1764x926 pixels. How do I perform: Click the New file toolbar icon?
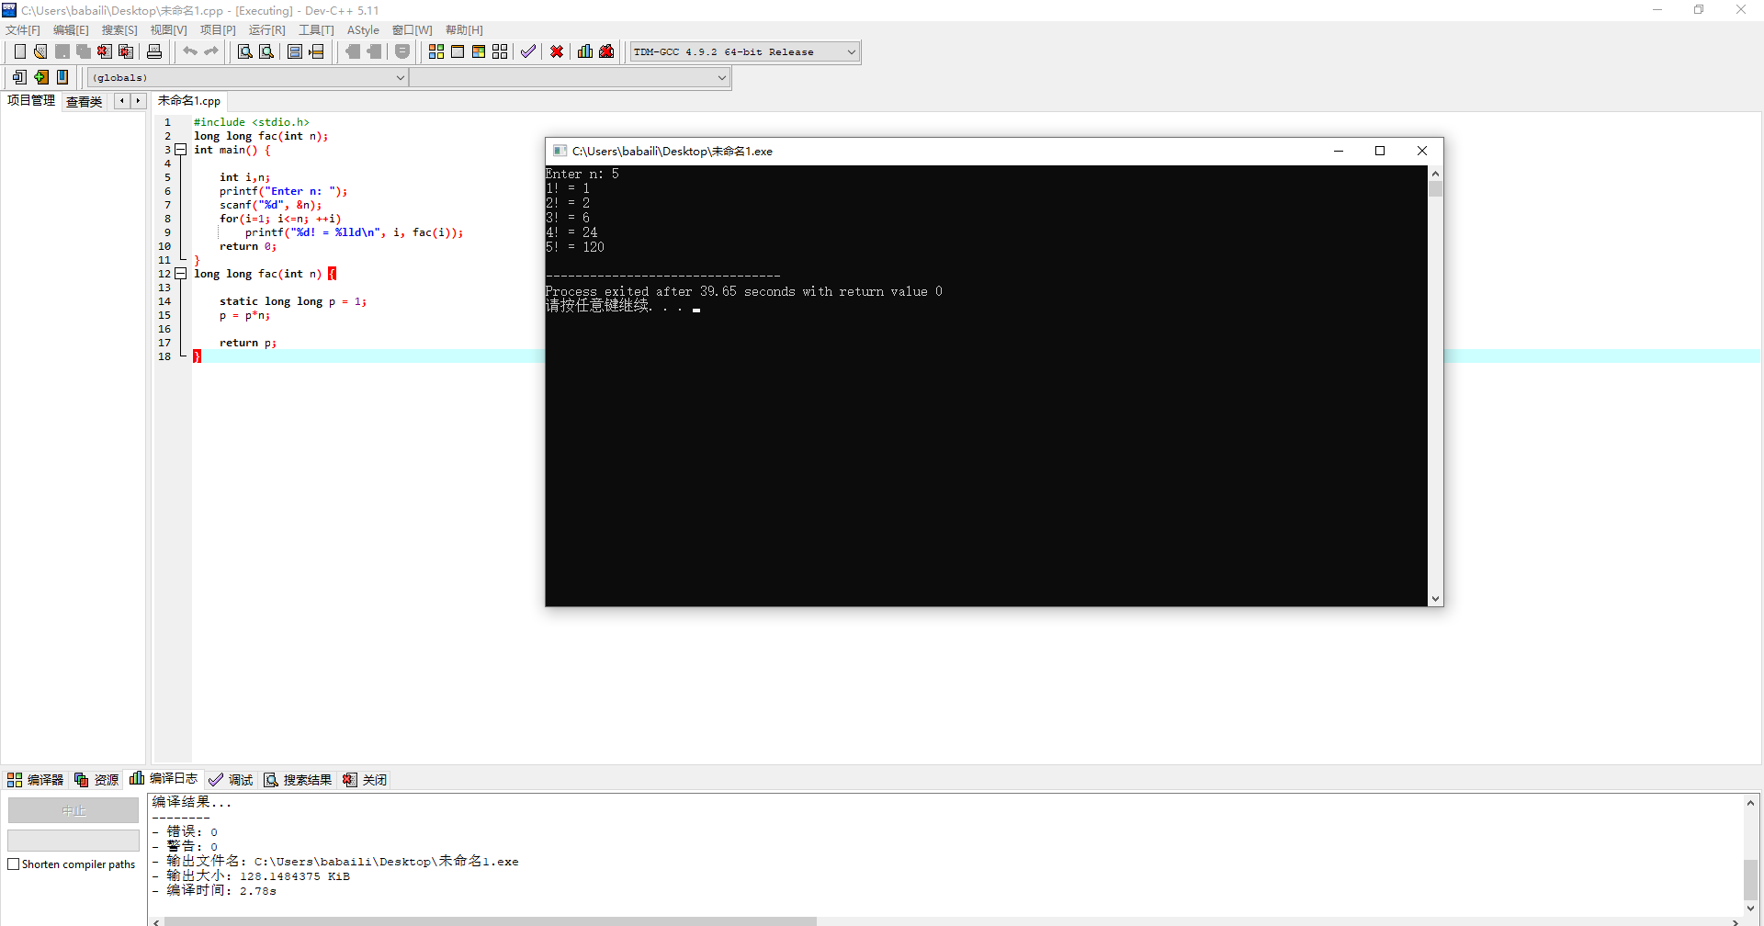(x=19, y=51)
